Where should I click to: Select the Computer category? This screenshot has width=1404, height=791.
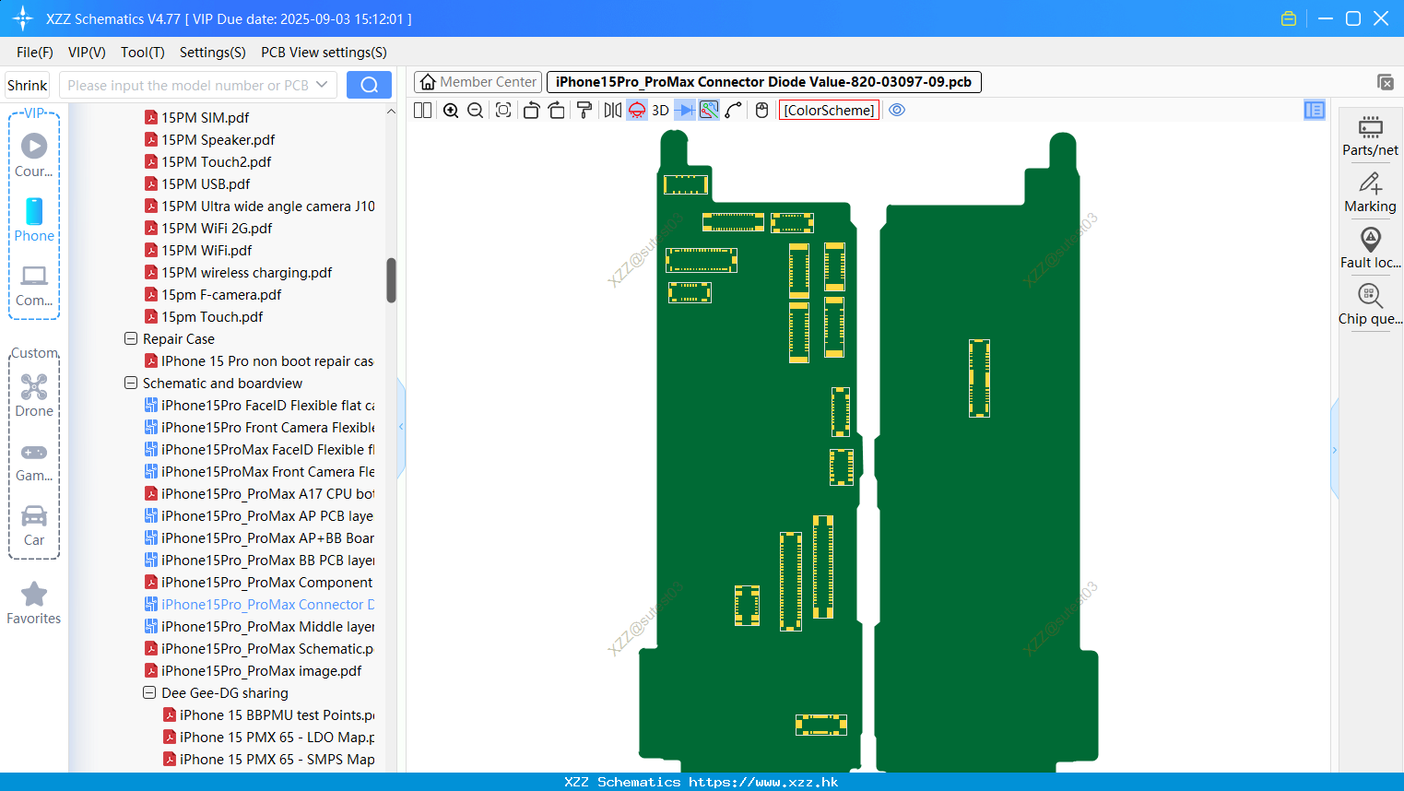pyautogui.click(x=34, y=285)
